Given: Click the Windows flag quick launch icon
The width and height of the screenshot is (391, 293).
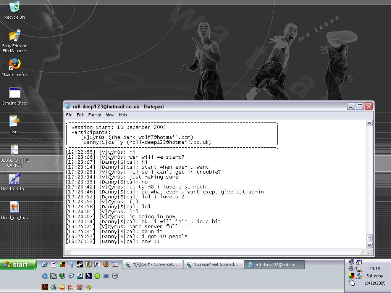Looking at the screenshot, I should pos(89,287).
